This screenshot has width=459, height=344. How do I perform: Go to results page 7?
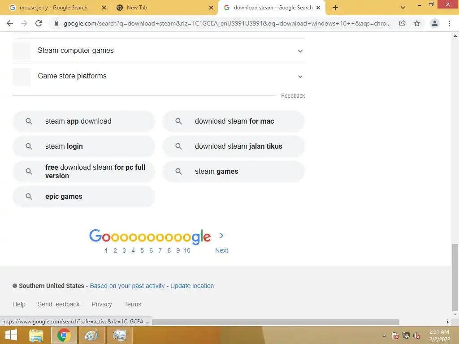click(160, 250)
